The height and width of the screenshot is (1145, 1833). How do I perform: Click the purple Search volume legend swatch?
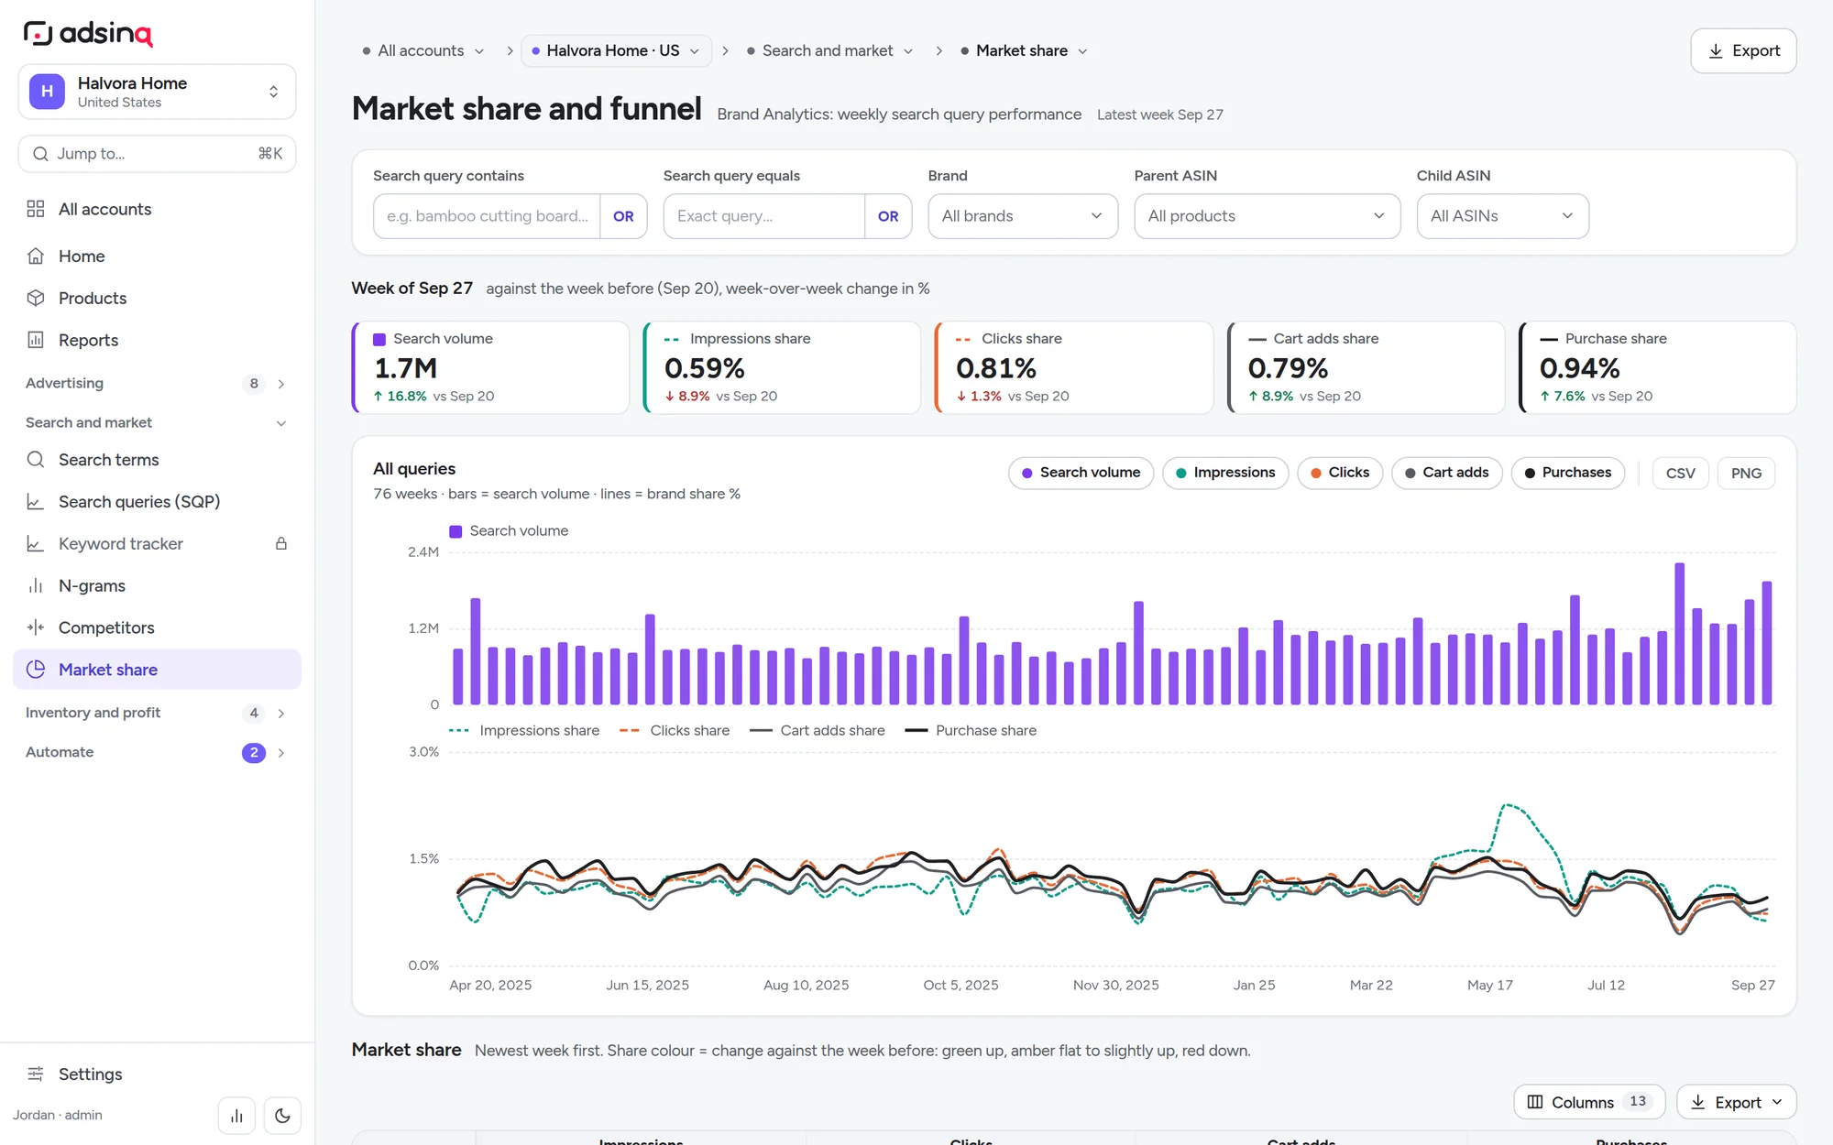point(456,531)
